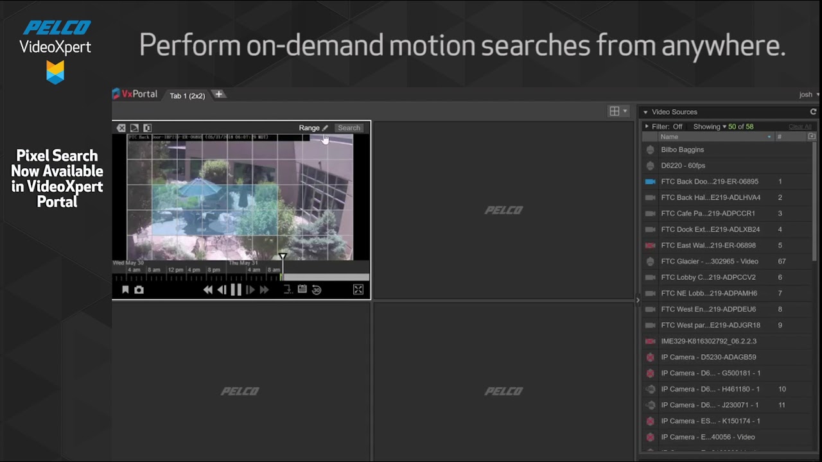Click the dome camera icon for Bilbo Baggins

coord(650,150)
